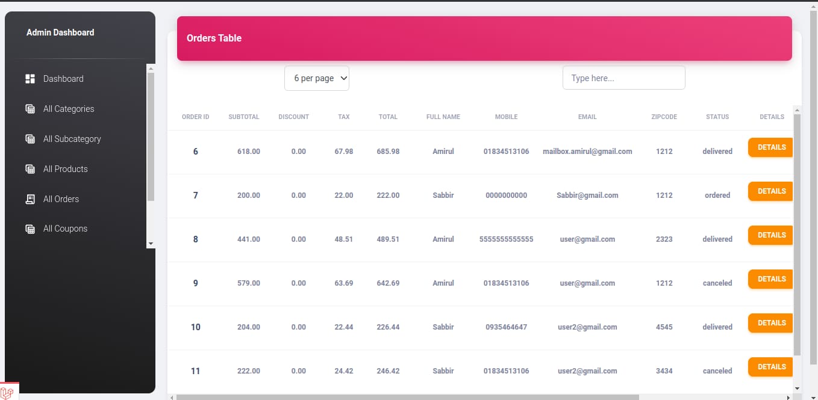Click the All Coupons sidebar icon
Viewport: 818px width, 400px height.
(x=30, y=229)
